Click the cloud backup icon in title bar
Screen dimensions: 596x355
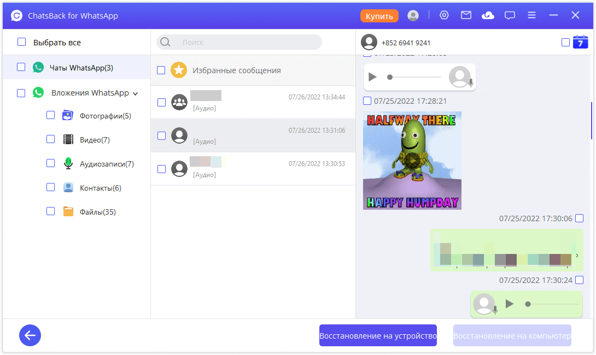click(x=488, y=15)
